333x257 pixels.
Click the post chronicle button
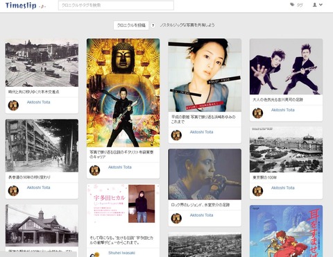[131, 25]
